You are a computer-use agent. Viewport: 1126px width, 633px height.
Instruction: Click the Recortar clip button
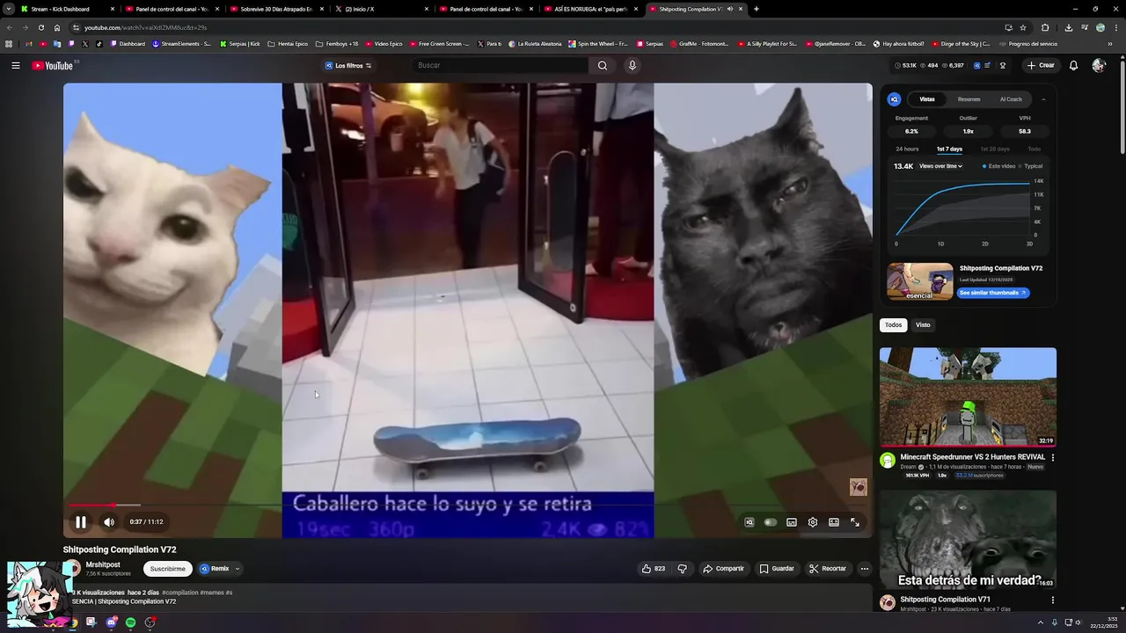point(828,569)
